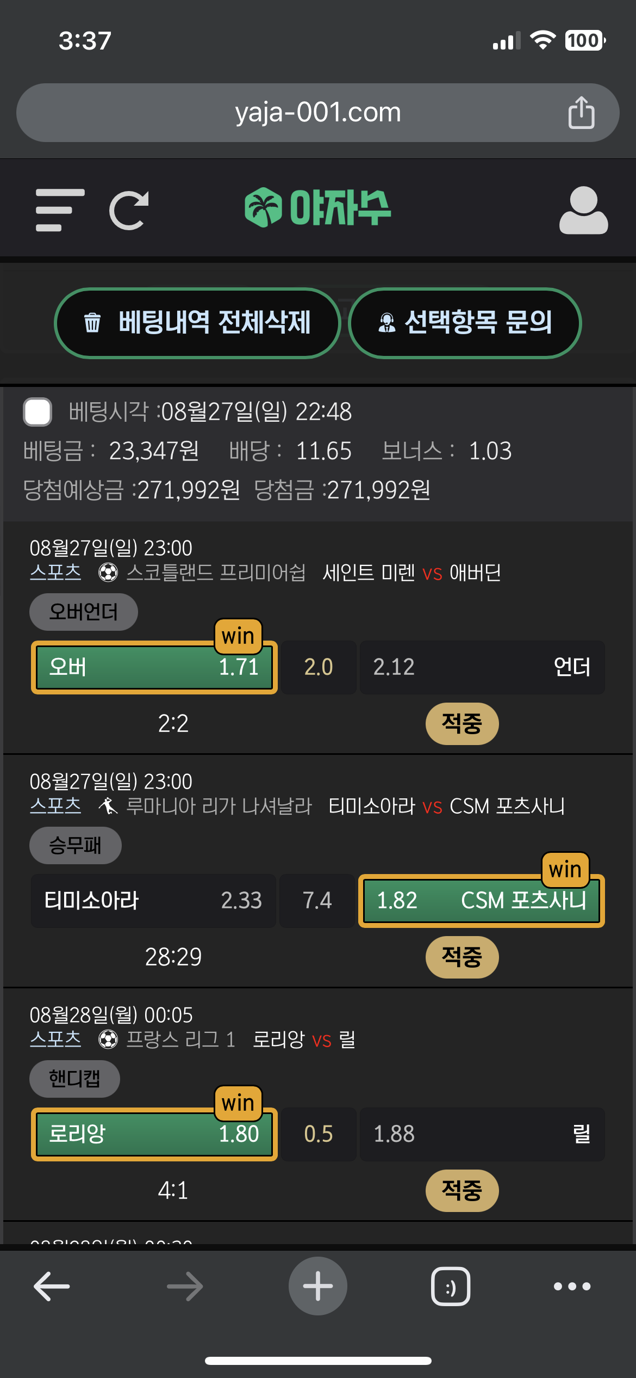Tap the share icon in address bar
Screen dimensions: 636x1378
coord(581,113)
